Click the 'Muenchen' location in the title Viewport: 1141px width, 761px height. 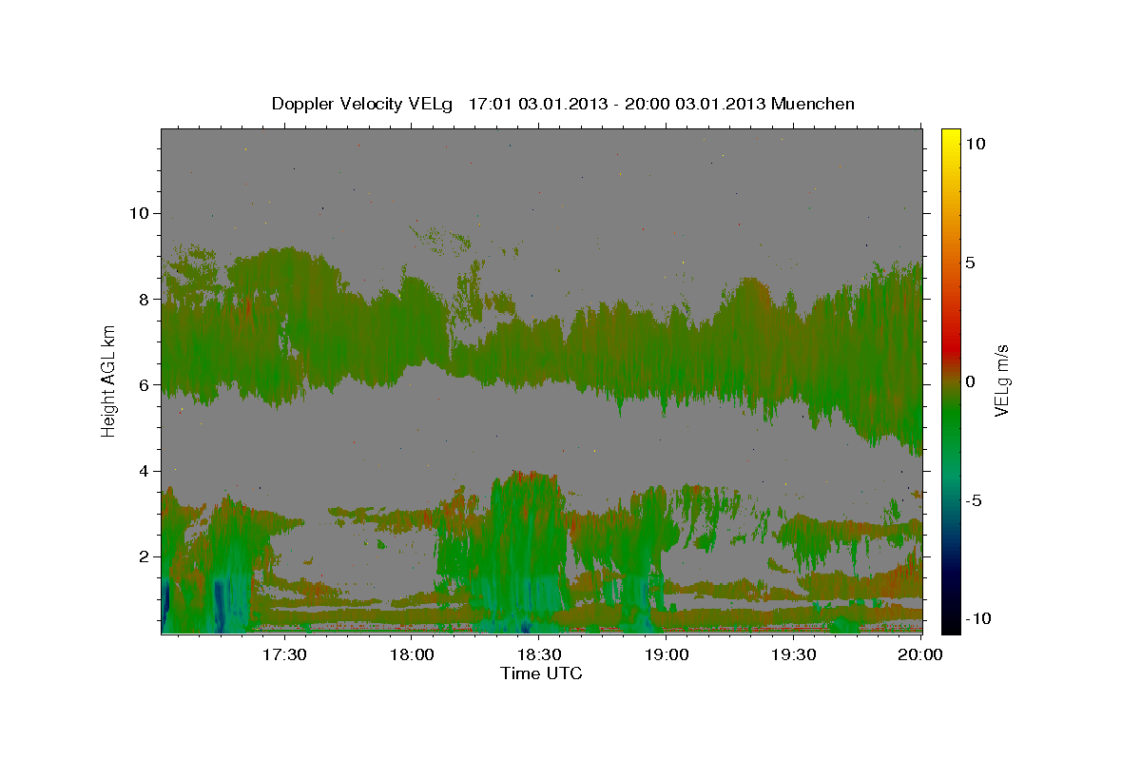pyautogui.click(x=813, y=104)
